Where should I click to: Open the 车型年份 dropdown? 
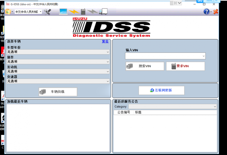[x=108, y=52]
